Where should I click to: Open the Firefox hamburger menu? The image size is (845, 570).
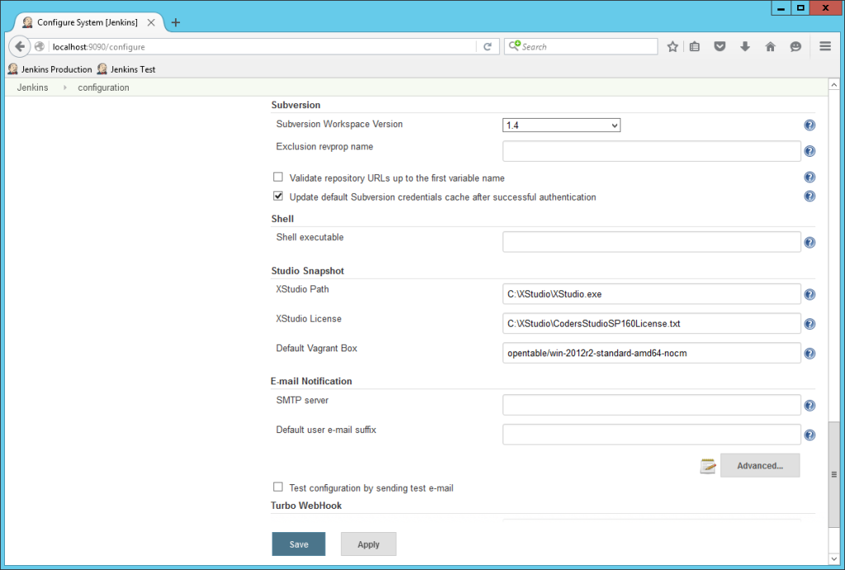click(x=824, y=47)
